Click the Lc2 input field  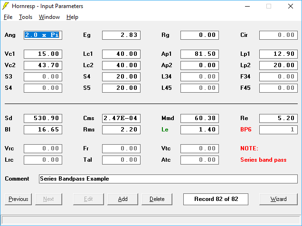122,65
